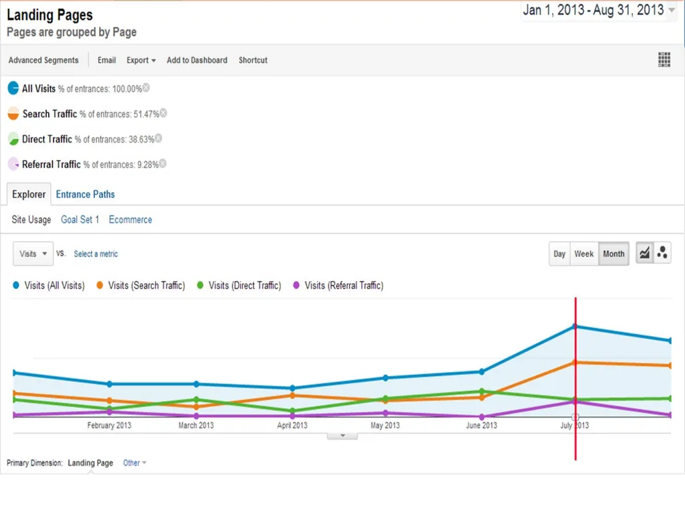Image resolution: width=685 pixels, height=514 pixels.
Task: Open the Export dropdown menu
Action: tap(141, 60)
